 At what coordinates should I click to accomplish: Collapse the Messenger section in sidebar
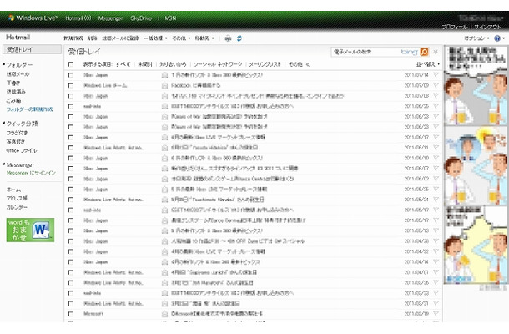pos(4,164)
